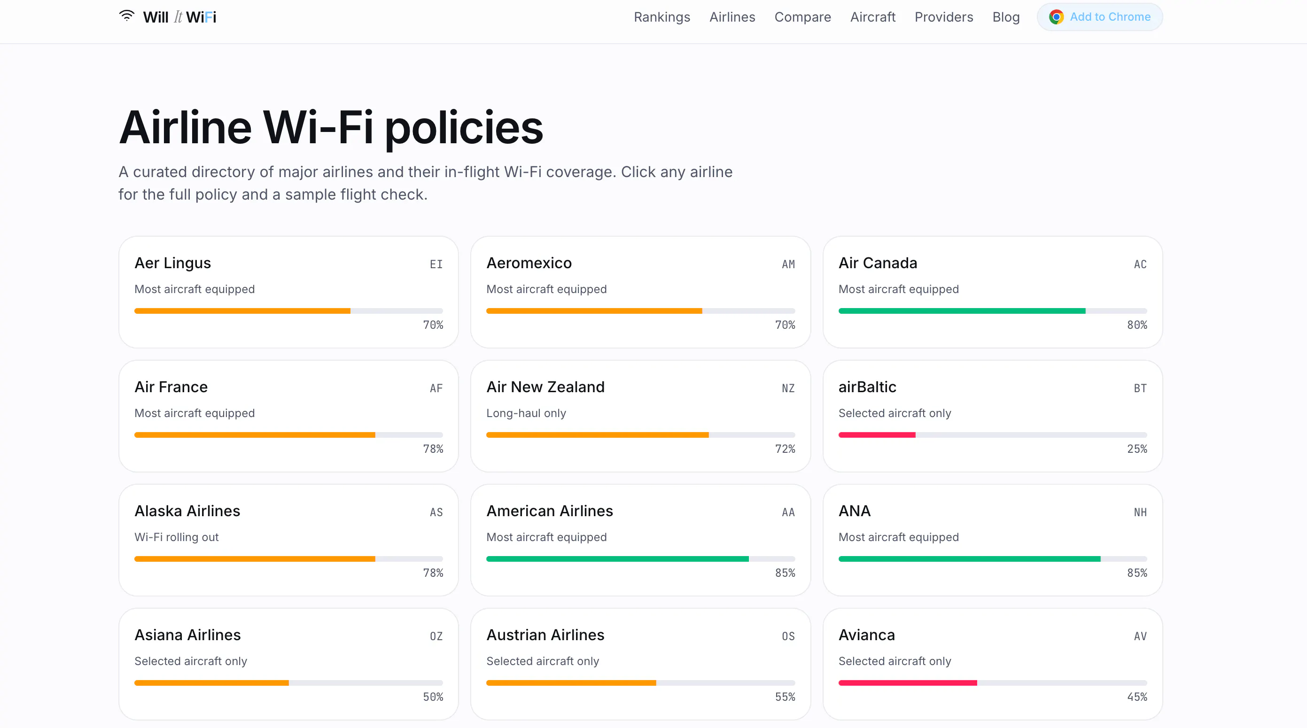The height and width of the screenshot is (728, 1307).
Task: Click the 85% value for American Airlines
Action: [x=785, y=573]
